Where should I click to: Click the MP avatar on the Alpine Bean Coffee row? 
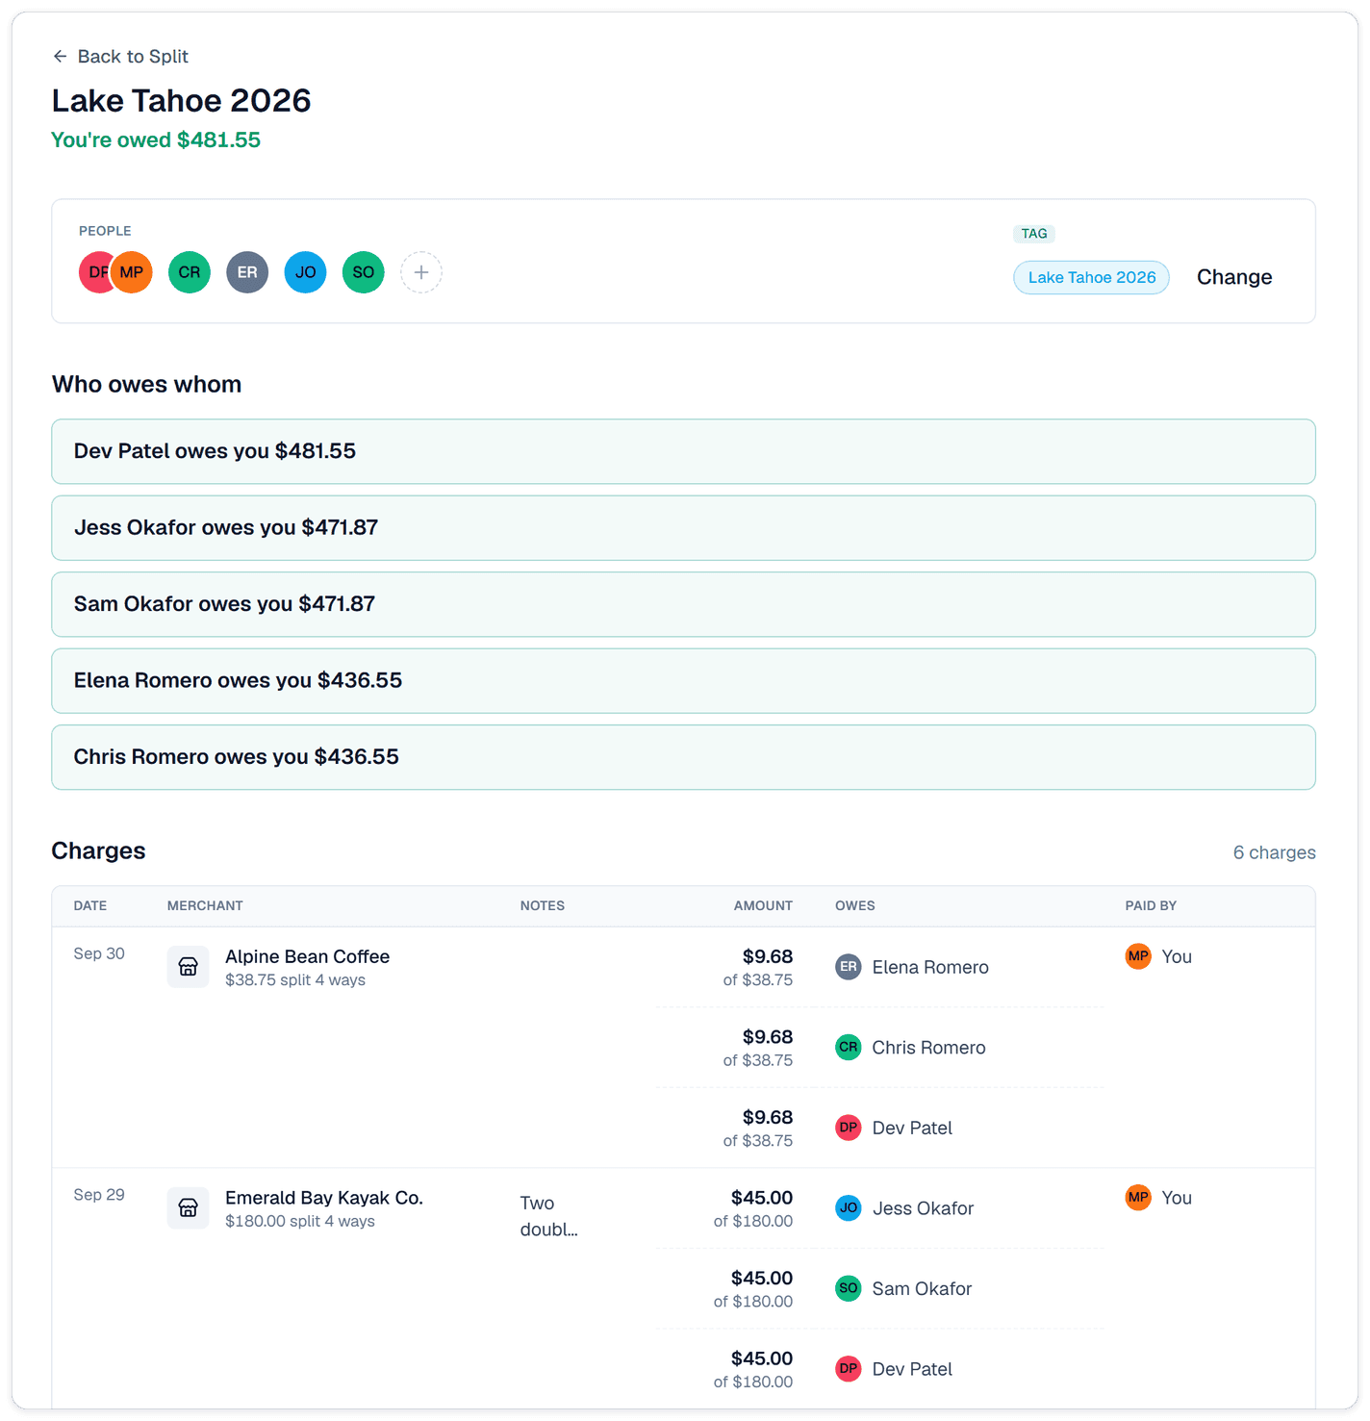point(1139,956)
